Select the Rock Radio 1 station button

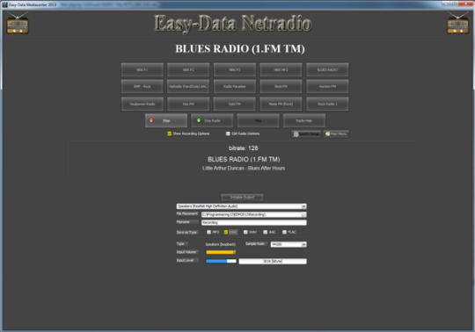click(x=327, y=104)
